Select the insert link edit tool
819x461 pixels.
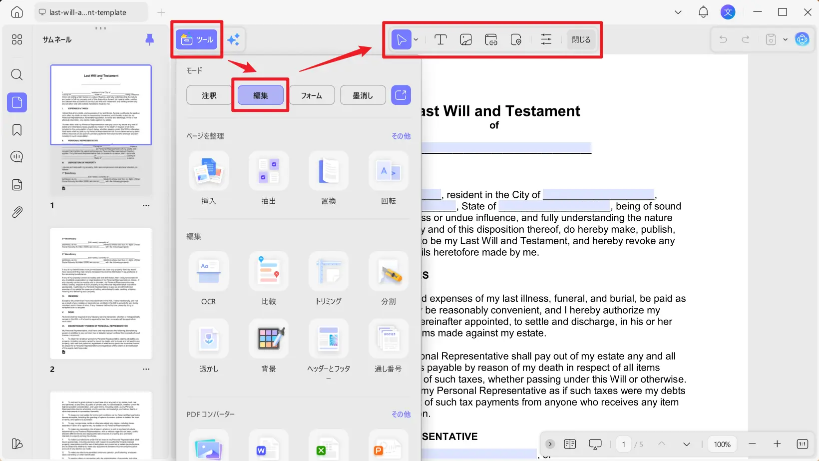coord(491,39)
